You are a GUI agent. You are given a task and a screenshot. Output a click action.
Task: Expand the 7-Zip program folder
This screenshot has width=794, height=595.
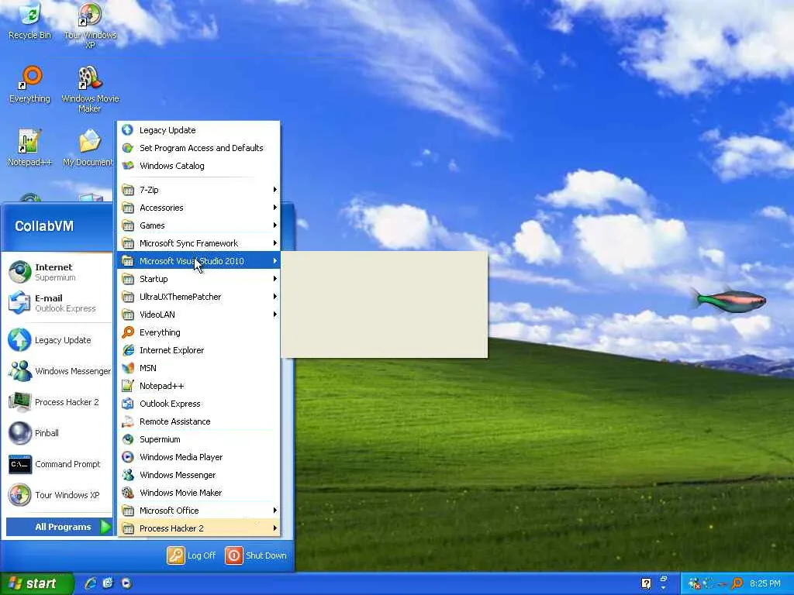tap(198, 190)
